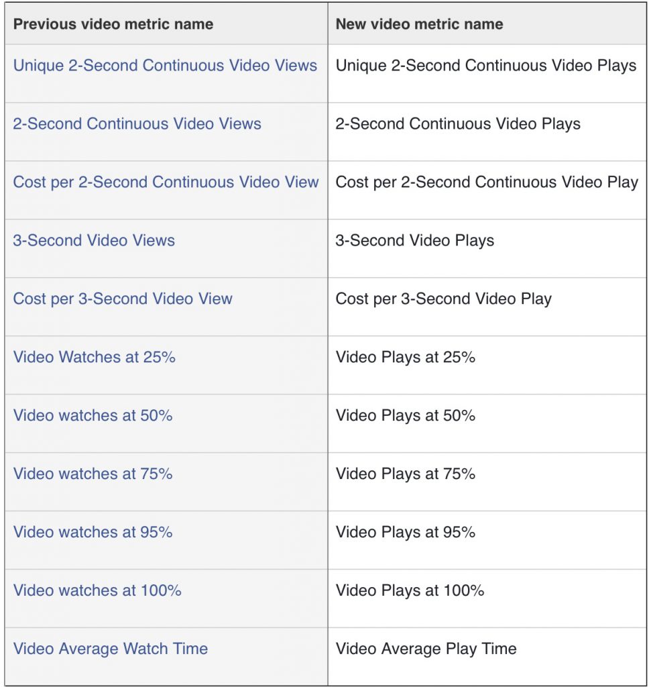
Task: Click the Video watches at 95% link
Action: (x=93, y=532)
